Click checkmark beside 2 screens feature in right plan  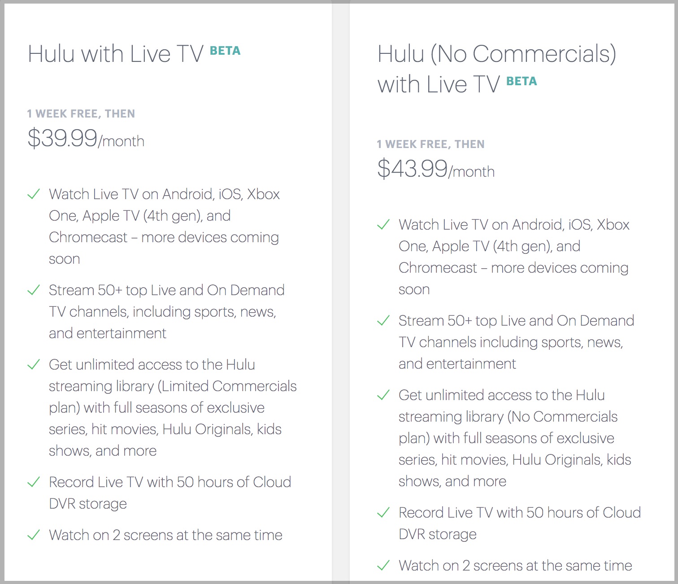(x=383, y=566)
